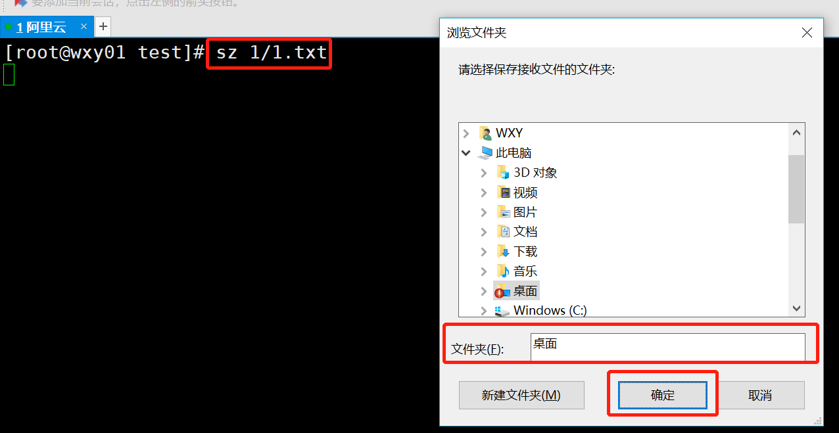Screen dimensions: 839x433
Task: Select the Windows (C:) drive icon
Action: tap(502, 311)
